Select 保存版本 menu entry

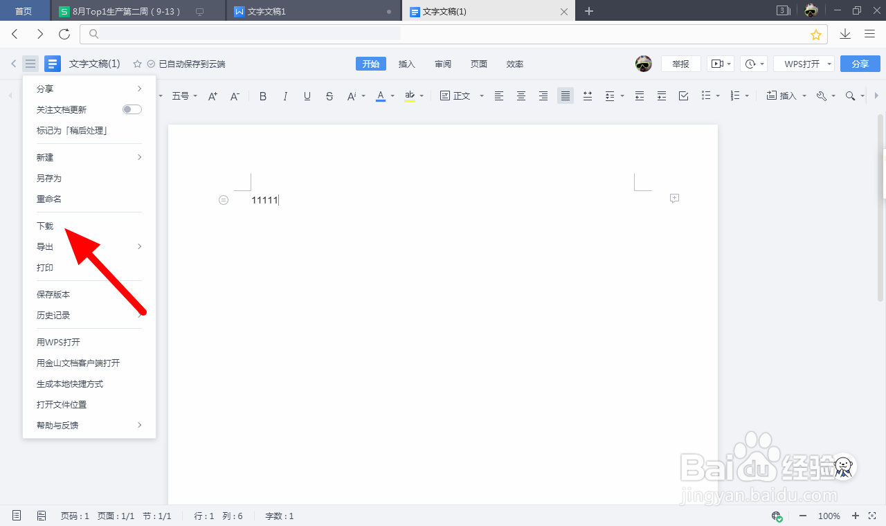coord(53,294)
